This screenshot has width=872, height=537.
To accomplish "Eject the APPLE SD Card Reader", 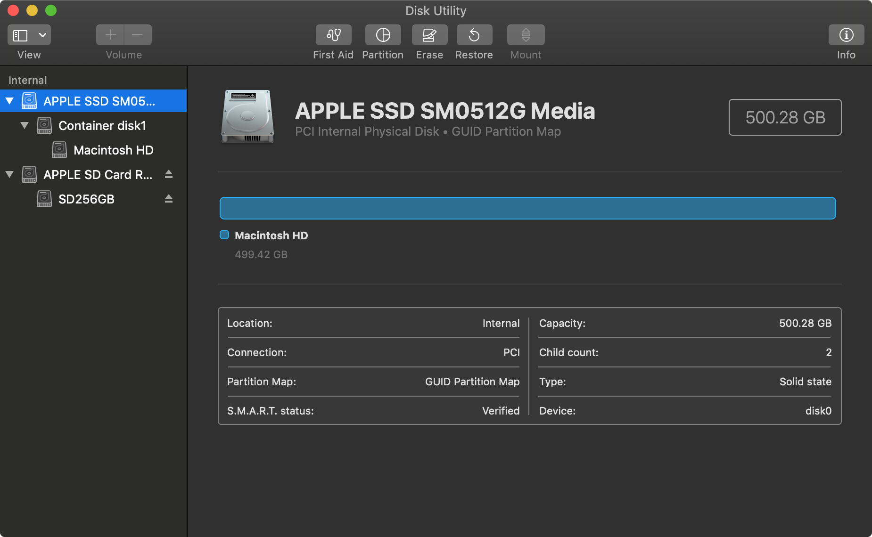I will tap(169, 174).
